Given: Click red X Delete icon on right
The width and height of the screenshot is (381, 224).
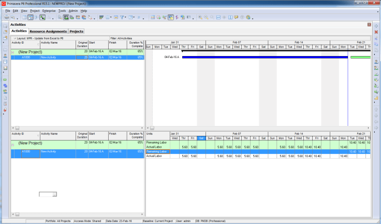Looking at the screenshot, I should click(x=376, y=32).
